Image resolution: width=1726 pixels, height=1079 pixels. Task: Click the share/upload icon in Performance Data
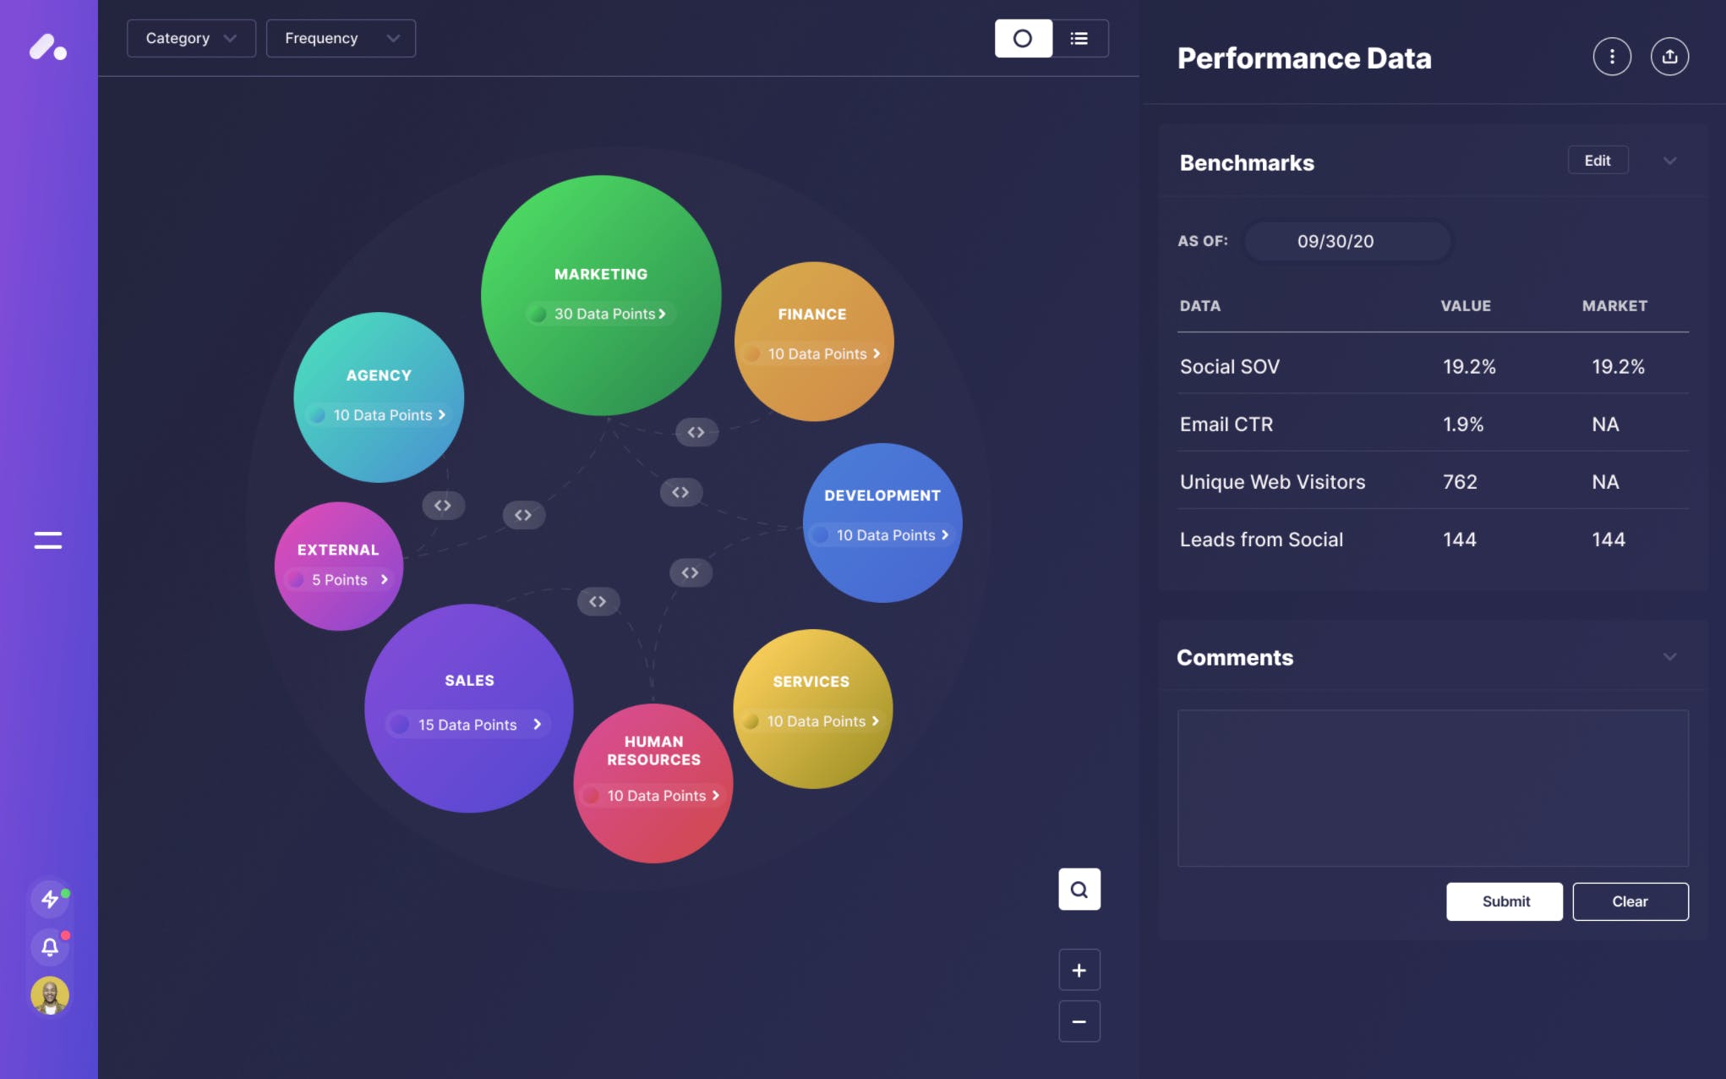tap(1669, 57)
